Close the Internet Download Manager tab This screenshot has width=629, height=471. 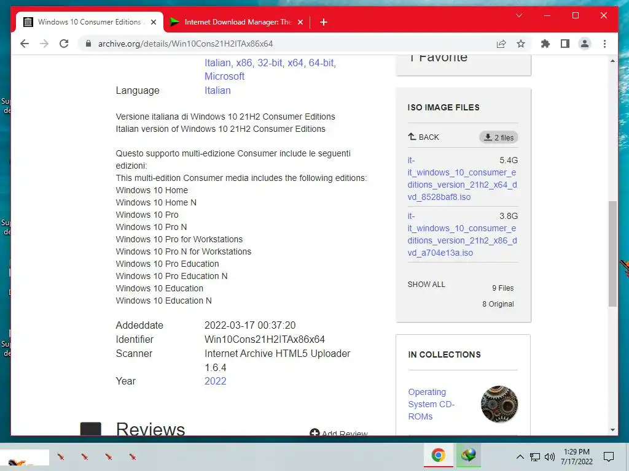coord(300,23)
